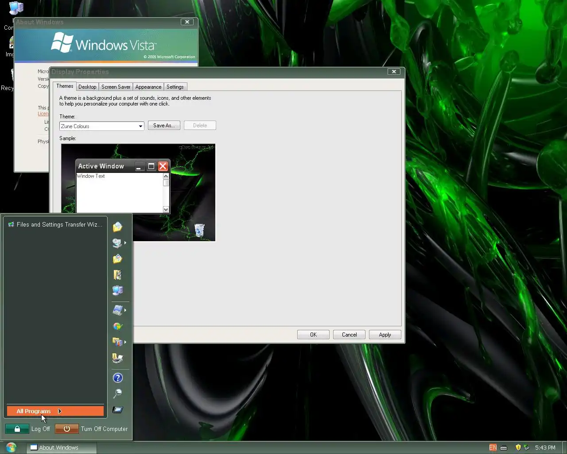Click the Turn Off Computer power button
Viewport: 567px width, 454px height.
67,429
